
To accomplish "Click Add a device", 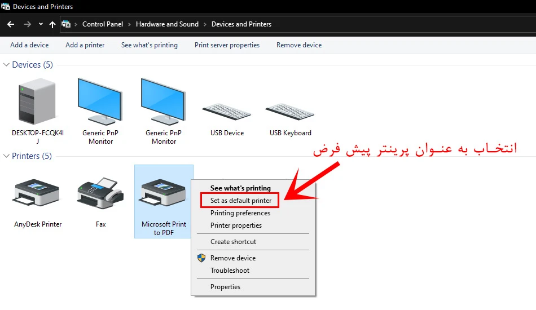I will coord(29,45).
